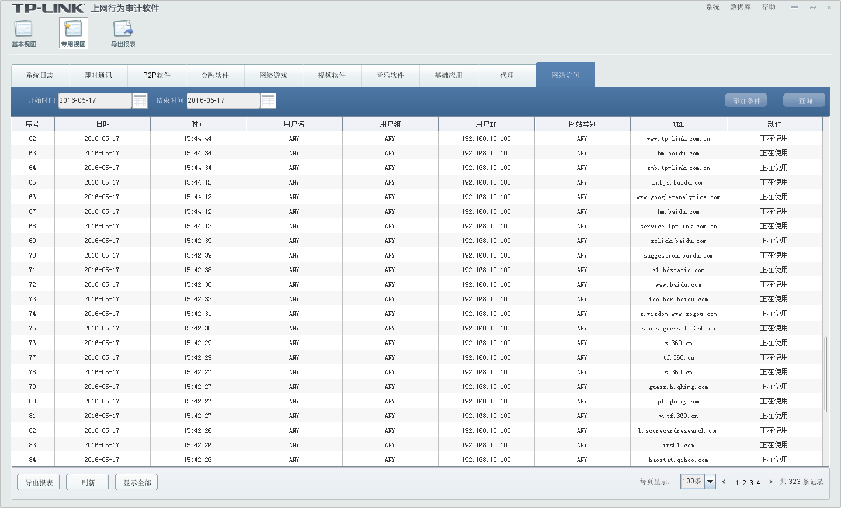Image resolution: width=841 pixels, height=508 pixels.
Task: Open the 数据库 menu
Action: pos(741,7)
